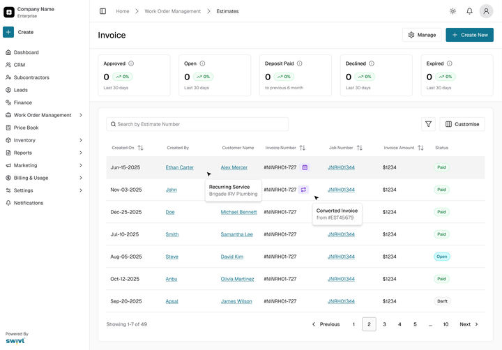
Task: Switch theme with the sun icon
Action: click(452, 11)
